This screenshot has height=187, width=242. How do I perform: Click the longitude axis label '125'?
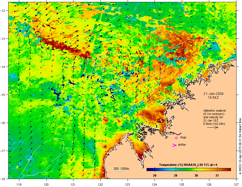pos(182,184)
